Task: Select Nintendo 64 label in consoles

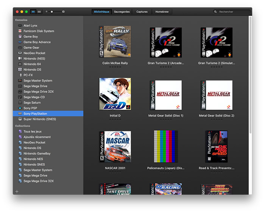Action: click(32, 64)
